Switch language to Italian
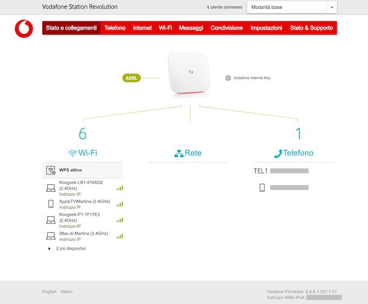This screenshot has height=304, width=368. click(x=66, y=291)
